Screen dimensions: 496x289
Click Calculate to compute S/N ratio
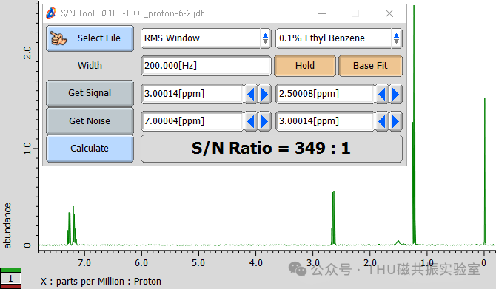90,149
